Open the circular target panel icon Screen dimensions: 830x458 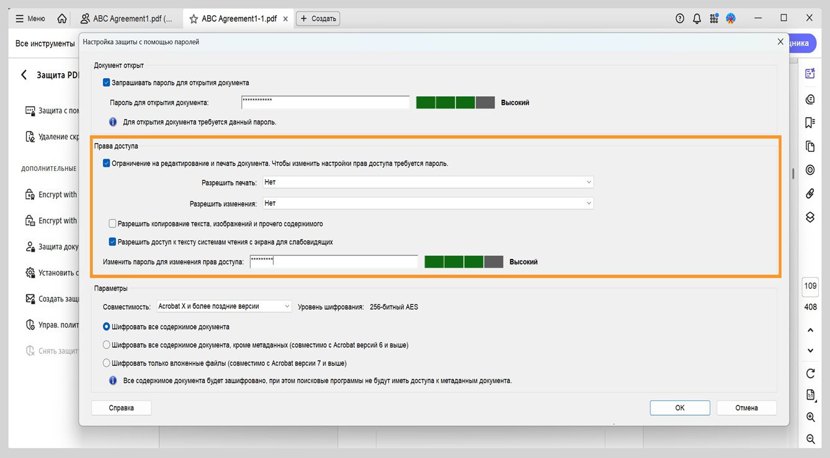coord(810,170)
